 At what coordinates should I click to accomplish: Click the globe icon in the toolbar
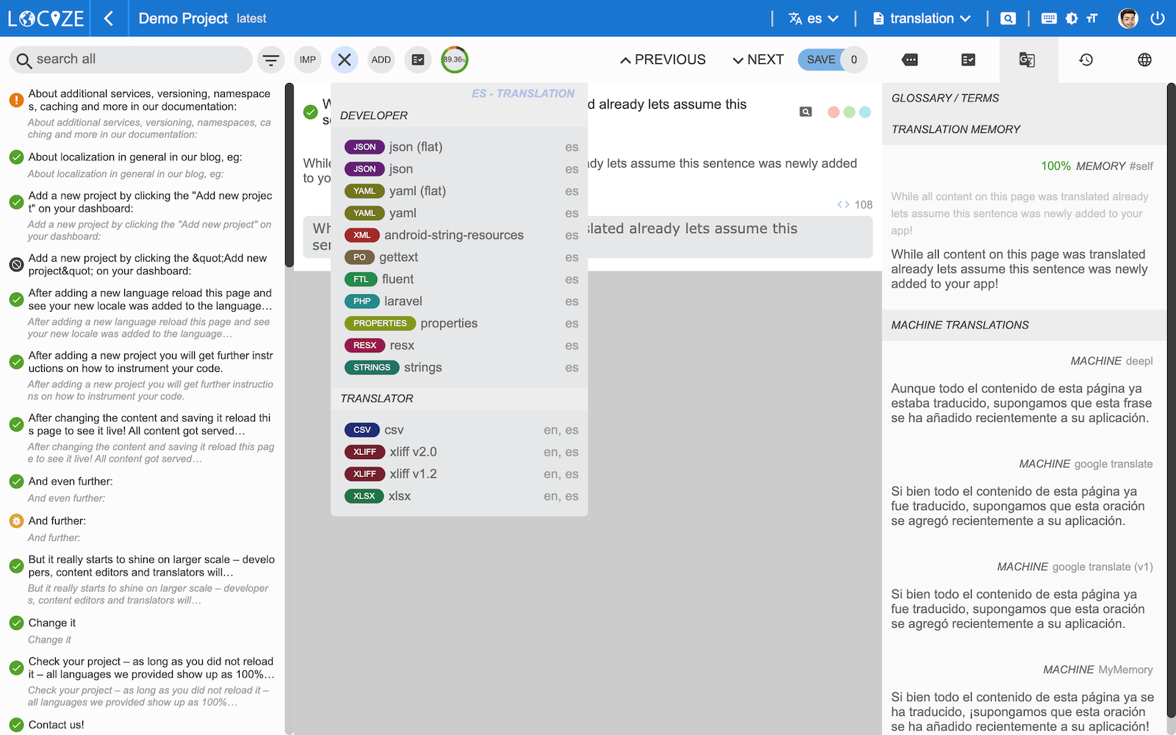(1144, 60)
